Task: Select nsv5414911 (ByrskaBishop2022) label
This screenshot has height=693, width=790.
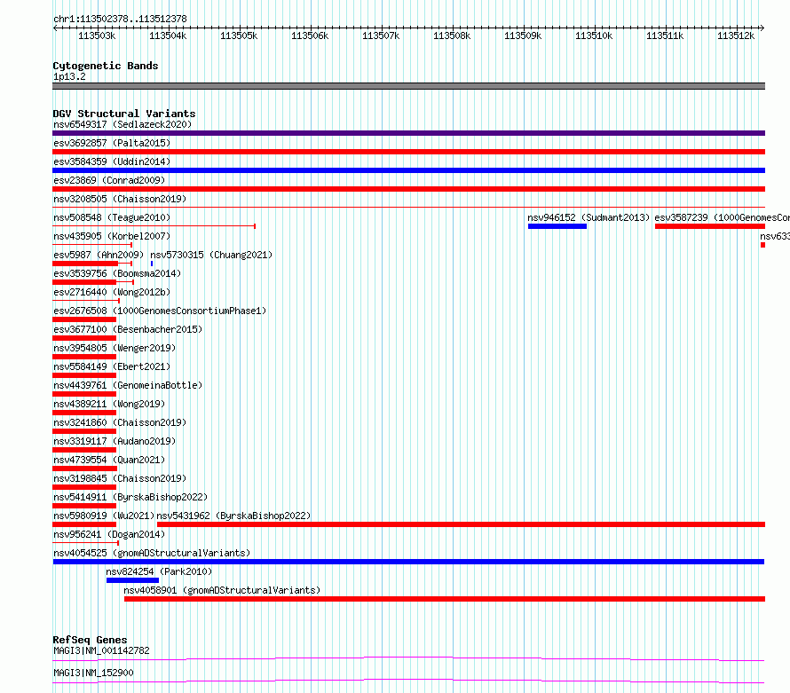Action: point(130,497)
